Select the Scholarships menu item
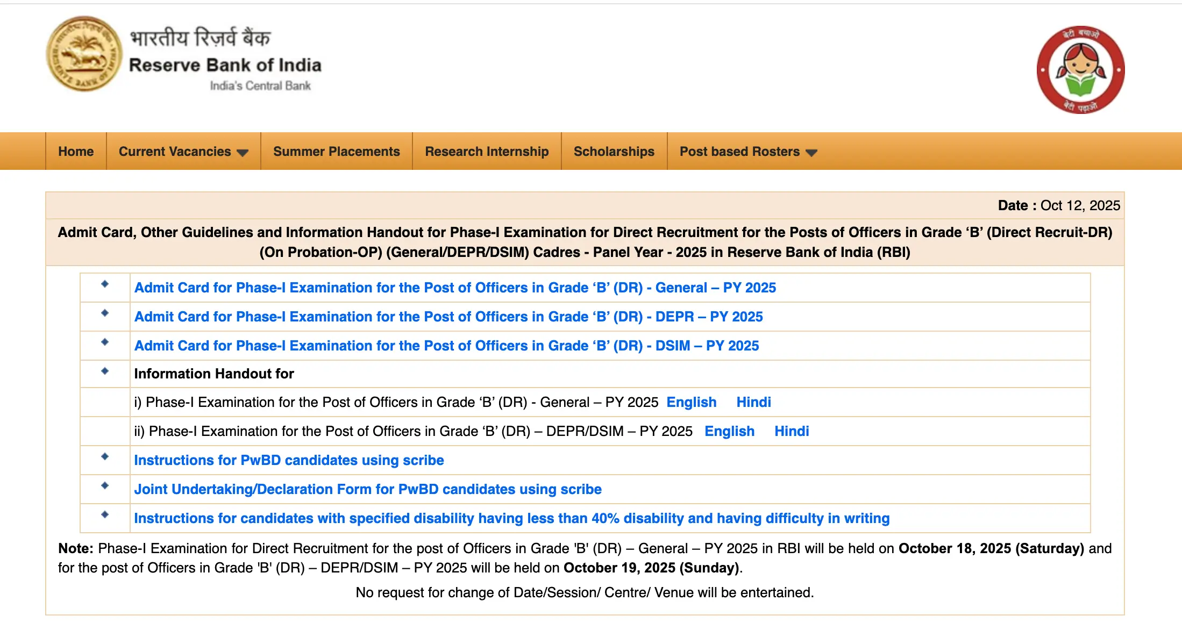Image resolution: width=1182 pixels, height=630 pixels. [614, 151]
